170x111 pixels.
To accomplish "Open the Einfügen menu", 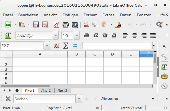I will click(70, 15).
